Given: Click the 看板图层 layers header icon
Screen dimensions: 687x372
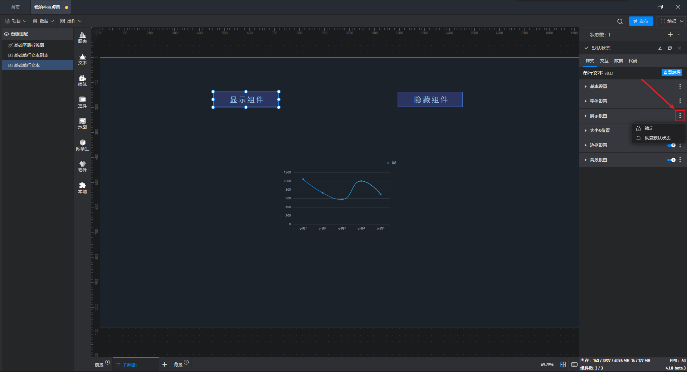Looking at the screenshot, I should coord(6,34).
